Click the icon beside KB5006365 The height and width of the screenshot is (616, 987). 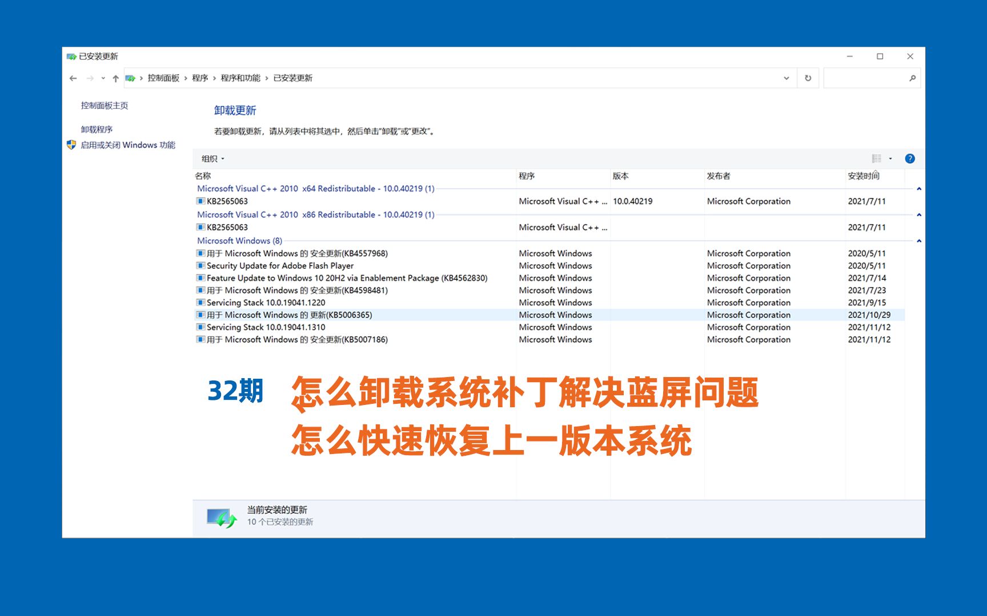tap(200, 315)
